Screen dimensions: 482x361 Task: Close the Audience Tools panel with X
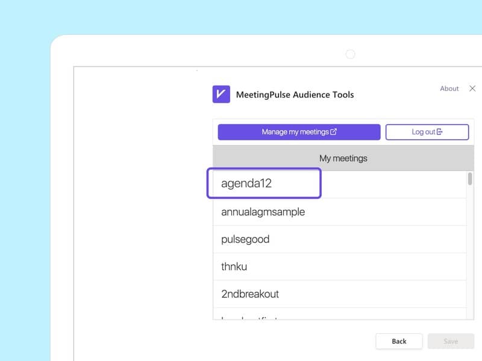(472, 89)
